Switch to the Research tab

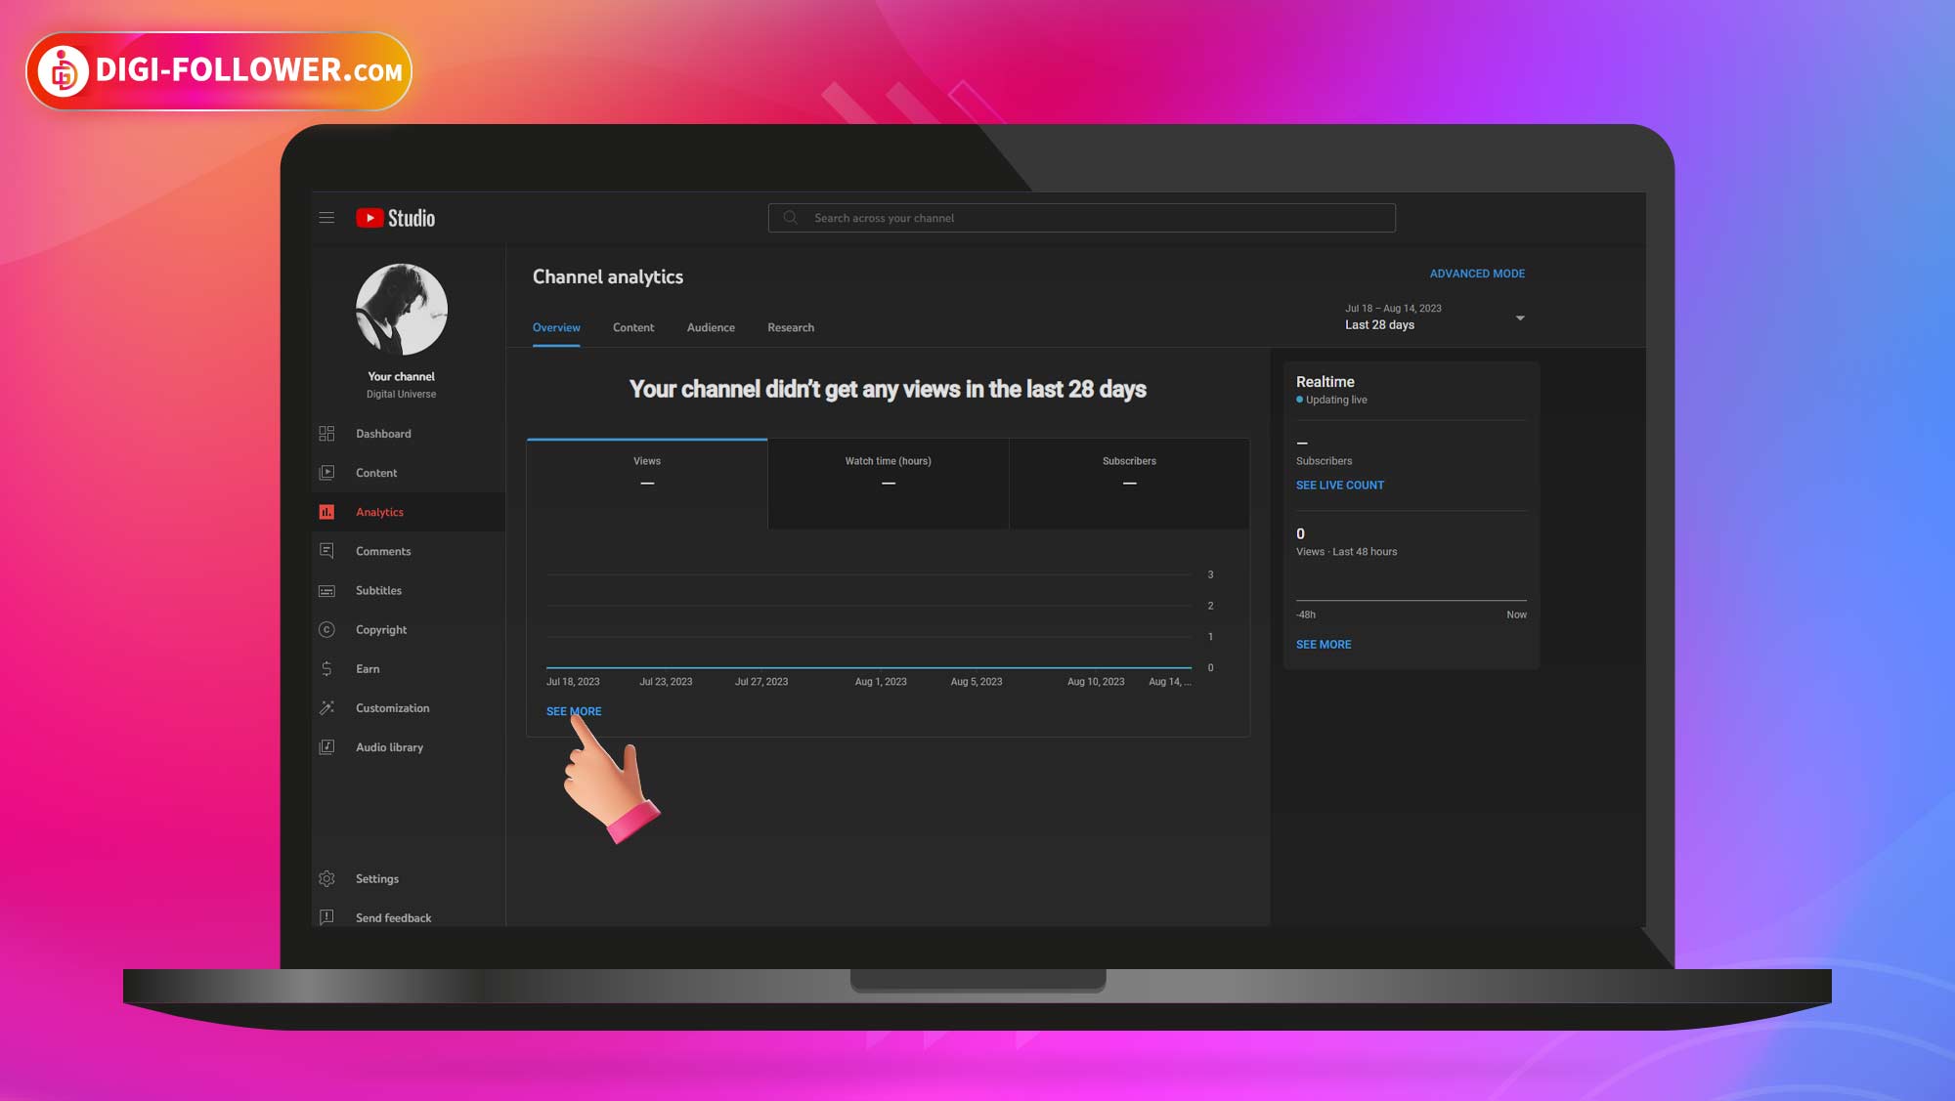tap(791, 328)
